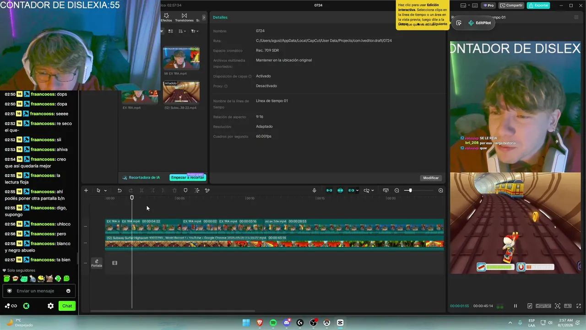Open the 9:16 aspect ratio selector

[568, 306]
